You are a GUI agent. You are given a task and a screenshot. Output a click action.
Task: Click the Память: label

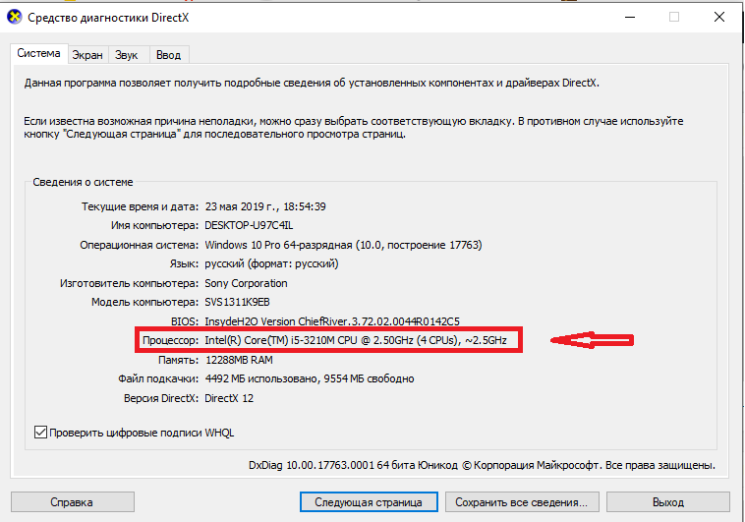tap(179, 360)
